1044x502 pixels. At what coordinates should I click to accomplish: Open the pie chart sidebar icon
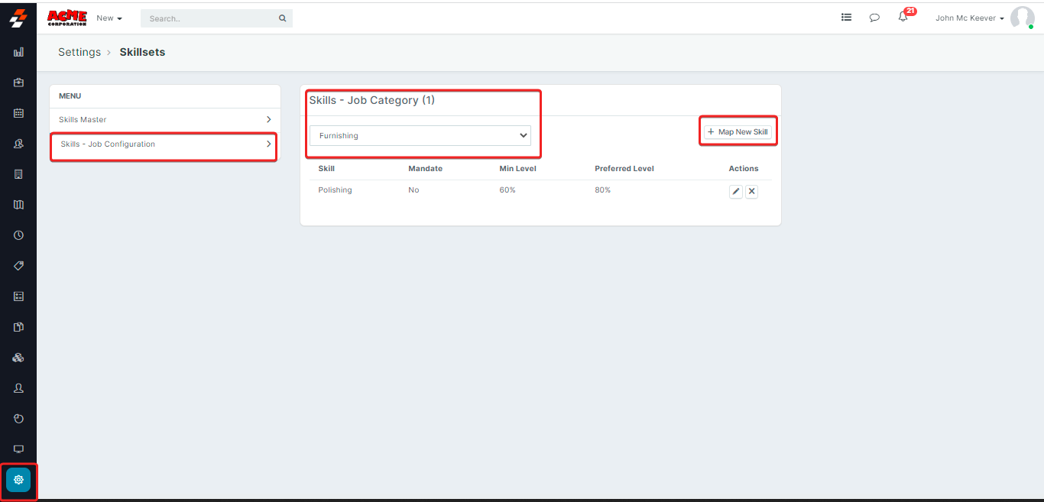click(18, 419)
